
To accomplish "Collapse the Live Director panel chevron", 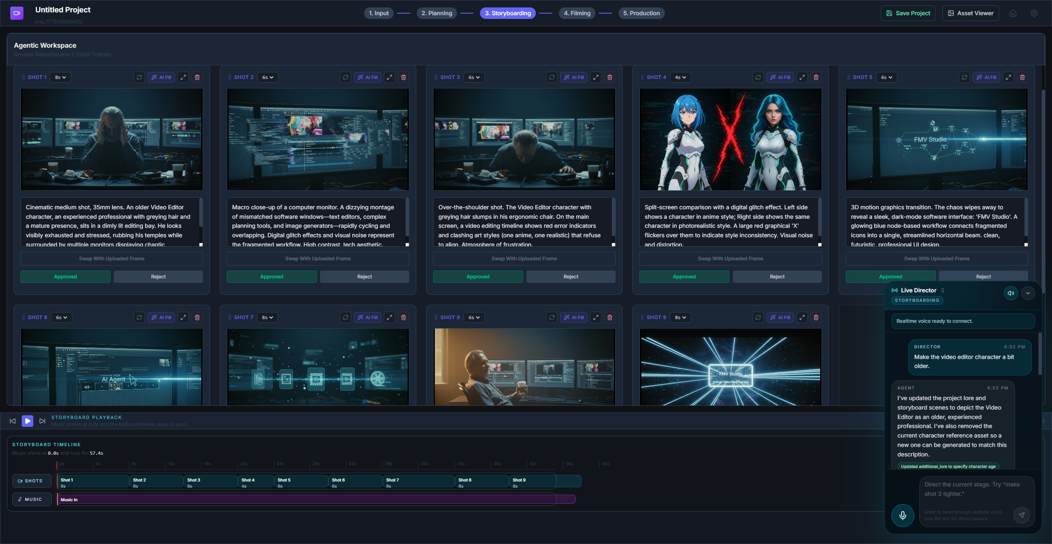I will point(1028,293).
